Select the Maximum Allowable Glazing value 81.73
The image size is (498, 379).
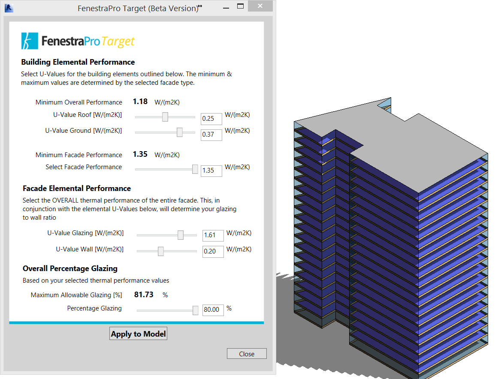144,295
